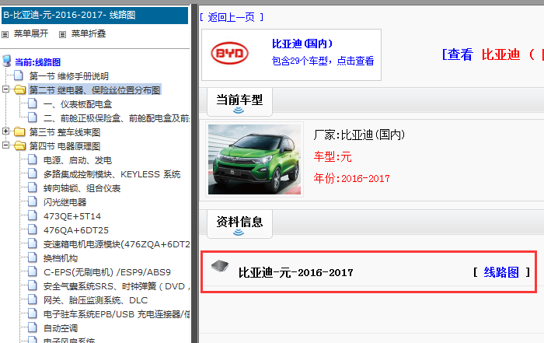This screenshot has width=544, height=343.
Task: Open 476QA+6DT25 tree item
Action: click(x=76, y=230)
